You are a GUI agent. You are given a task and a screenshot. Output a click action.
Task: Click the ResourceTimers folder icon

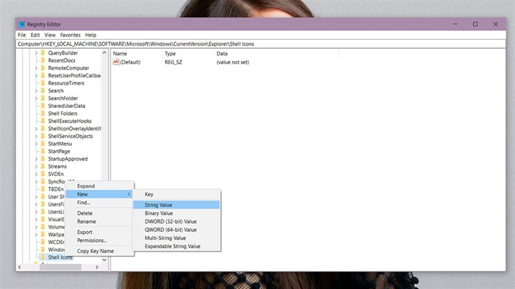point(42,83)
